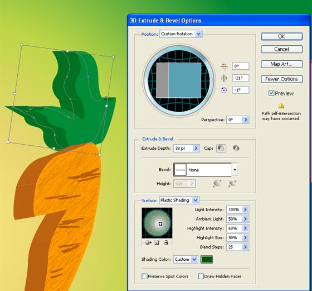This screenshot has width=312, height=291.
Task: Click the Fewer Options button
Action: click(x=281, y=79)
